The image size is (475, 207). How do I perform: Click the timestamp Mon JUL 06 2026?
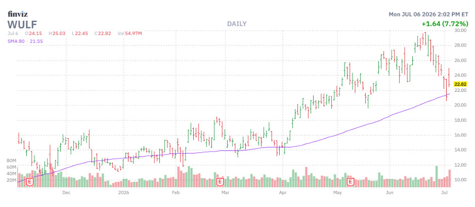(413, 14)
